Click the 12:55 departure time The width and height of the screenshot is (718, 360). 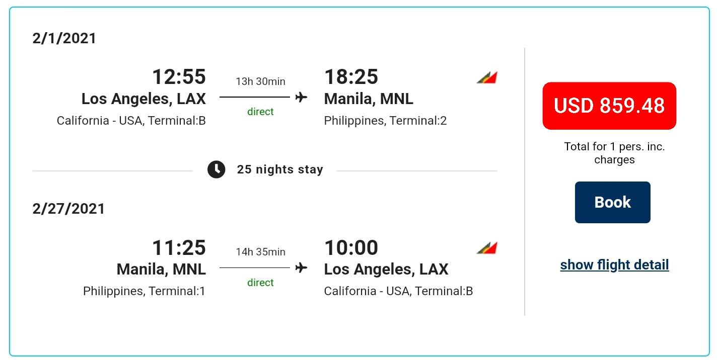coord(179,77)
